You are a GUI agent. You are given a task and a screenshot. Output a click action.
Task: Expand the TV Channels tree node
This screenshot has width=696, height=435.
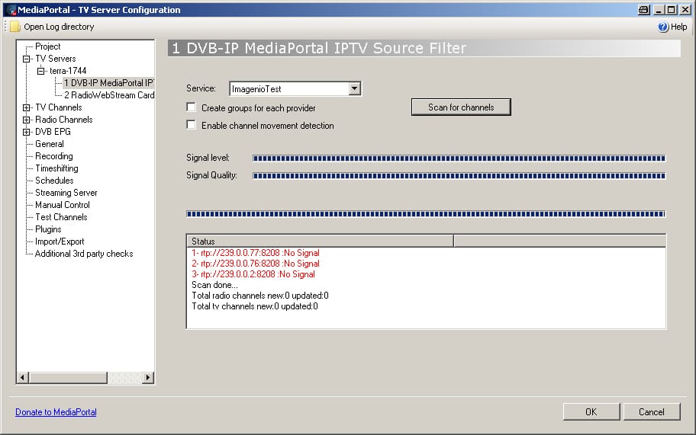pyautogui.click(x=27, y=107)
